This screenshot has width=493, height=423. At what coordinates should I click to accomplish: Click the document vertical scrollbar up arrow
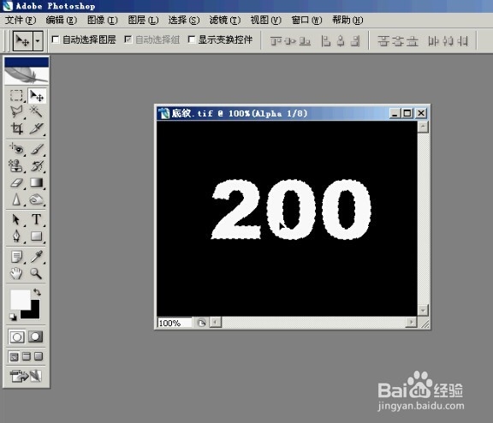pyautogui.click(x=423, y=127)
